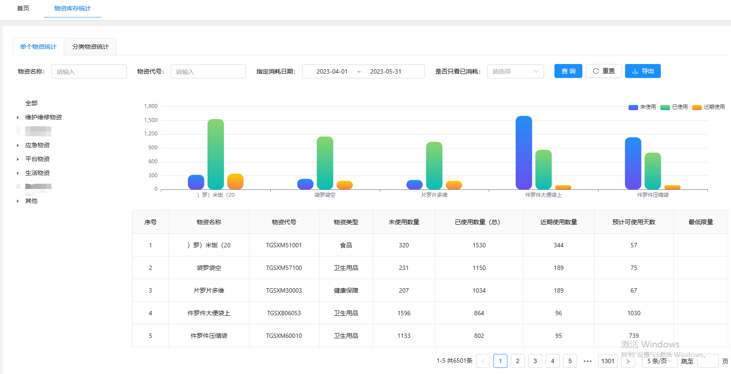Click the blue bar for 件罗件大便袋上
The height and width of the screenshot is (374, 731).
[x=524, y=152]
